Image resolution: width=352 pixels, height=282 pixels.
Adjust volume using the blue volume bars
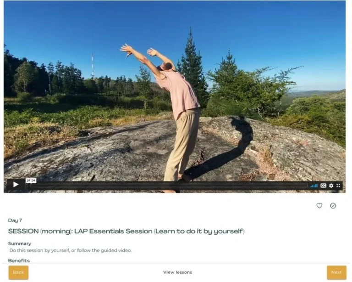(x=314, y=186)
